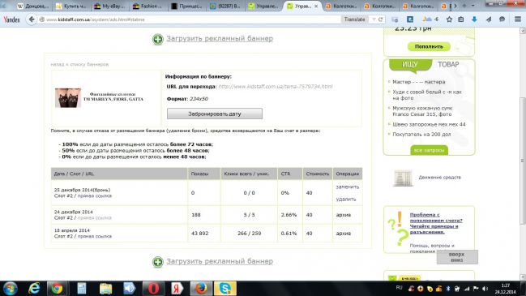This screenshot has width=526, height=296.
Task: Show more tabs with the chevron
Action: (x=455, y=6)
